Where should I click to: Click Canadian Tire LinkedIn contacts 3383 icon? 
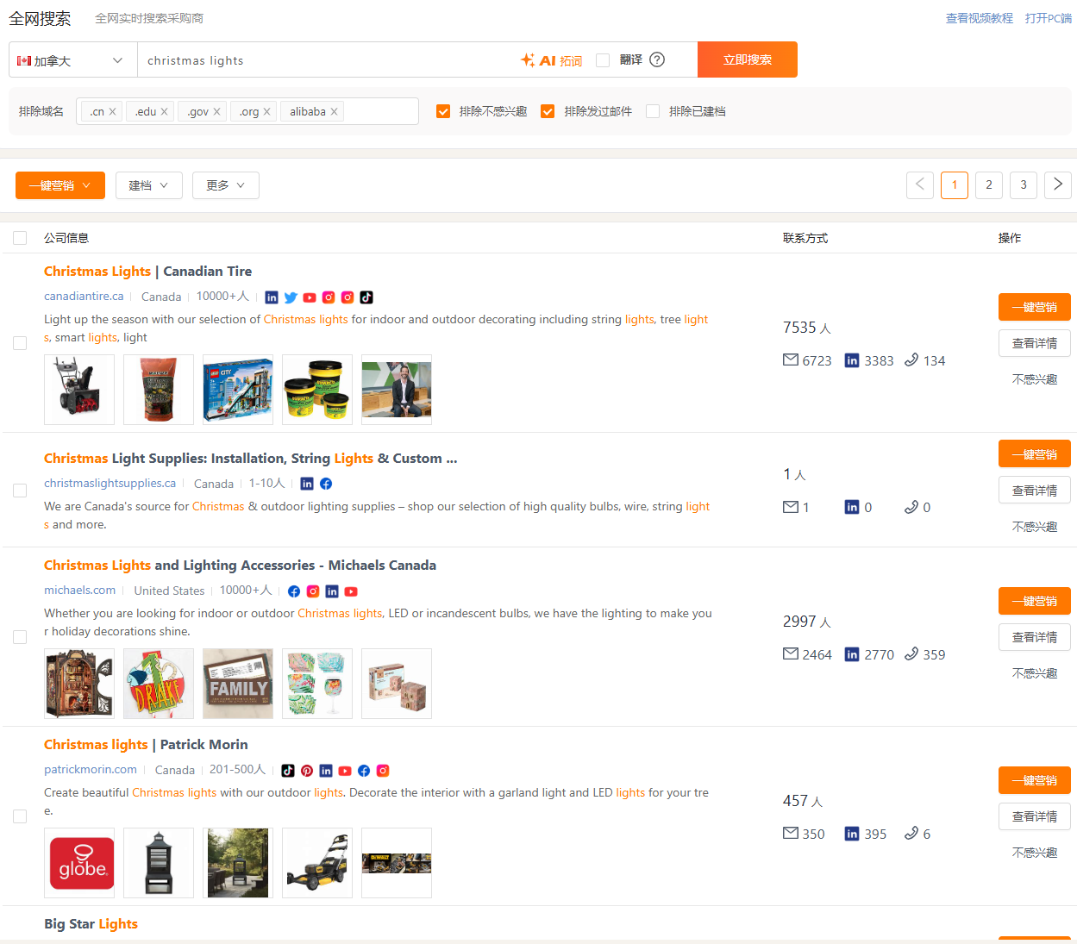click(852, 360)
